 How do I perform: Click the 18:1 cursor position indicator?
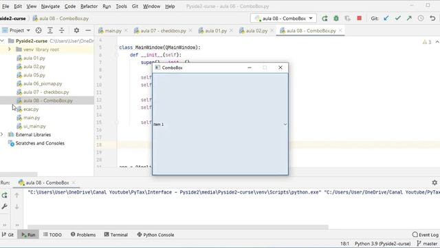point(344,243)
